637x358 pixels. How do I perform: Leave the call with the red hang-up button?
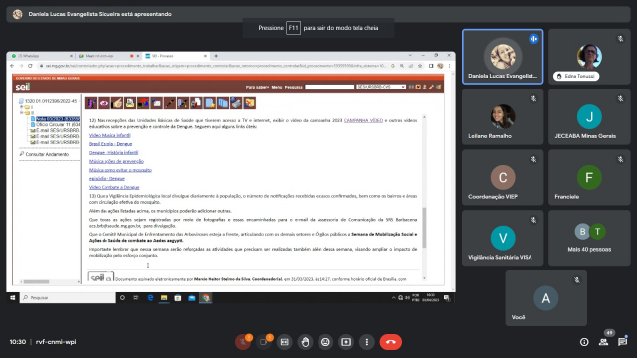[x=391, y=342]
